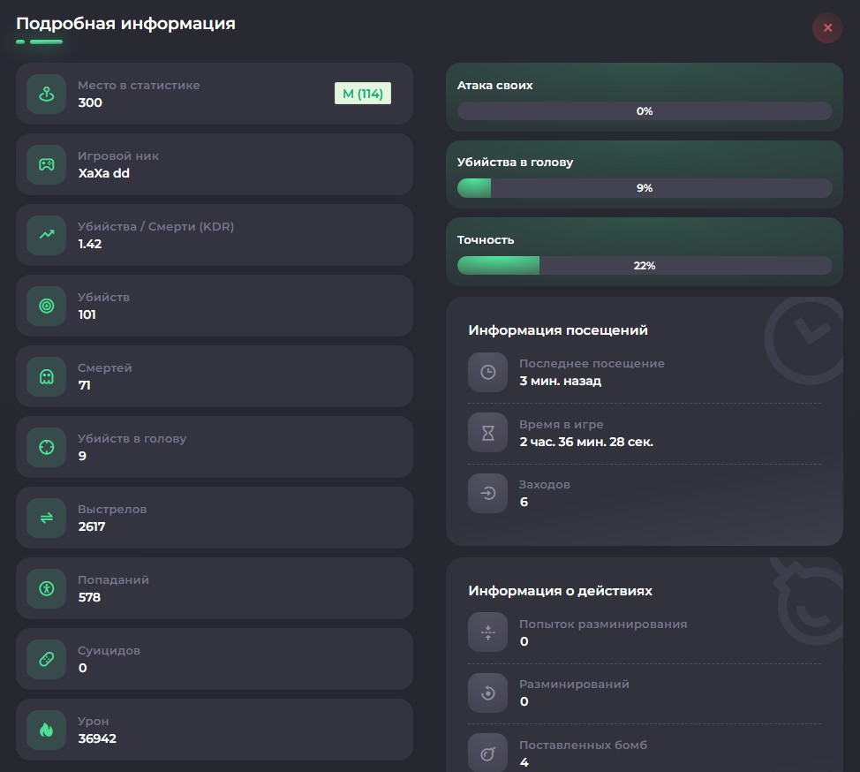Click the Убийства в голову 9% progress bar

pos(645,188)
